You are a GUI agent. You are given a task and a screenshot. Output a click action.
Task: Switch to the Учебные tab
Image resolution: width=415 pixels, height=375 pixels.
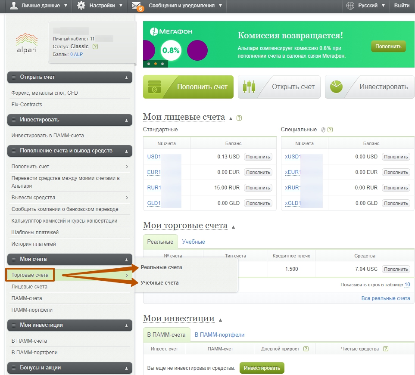193,242
